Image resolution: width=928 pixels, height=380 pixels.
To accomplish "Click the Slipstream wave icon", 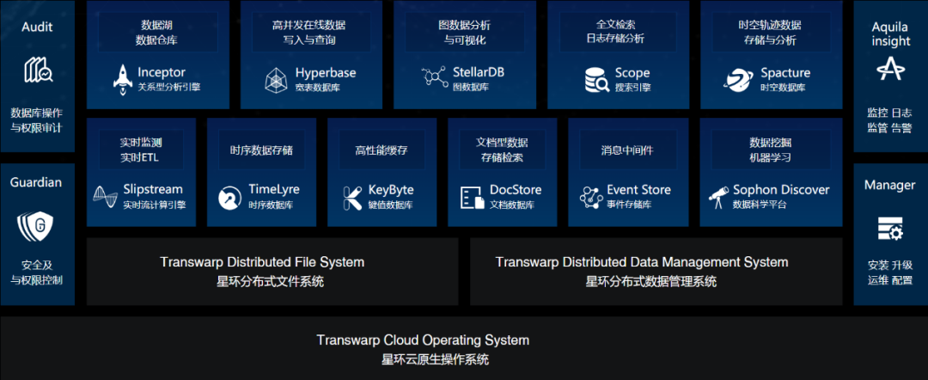I will (106, 198).
